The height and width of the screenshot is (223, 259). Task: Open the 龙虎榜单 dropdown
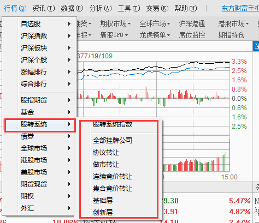(155, 35)
